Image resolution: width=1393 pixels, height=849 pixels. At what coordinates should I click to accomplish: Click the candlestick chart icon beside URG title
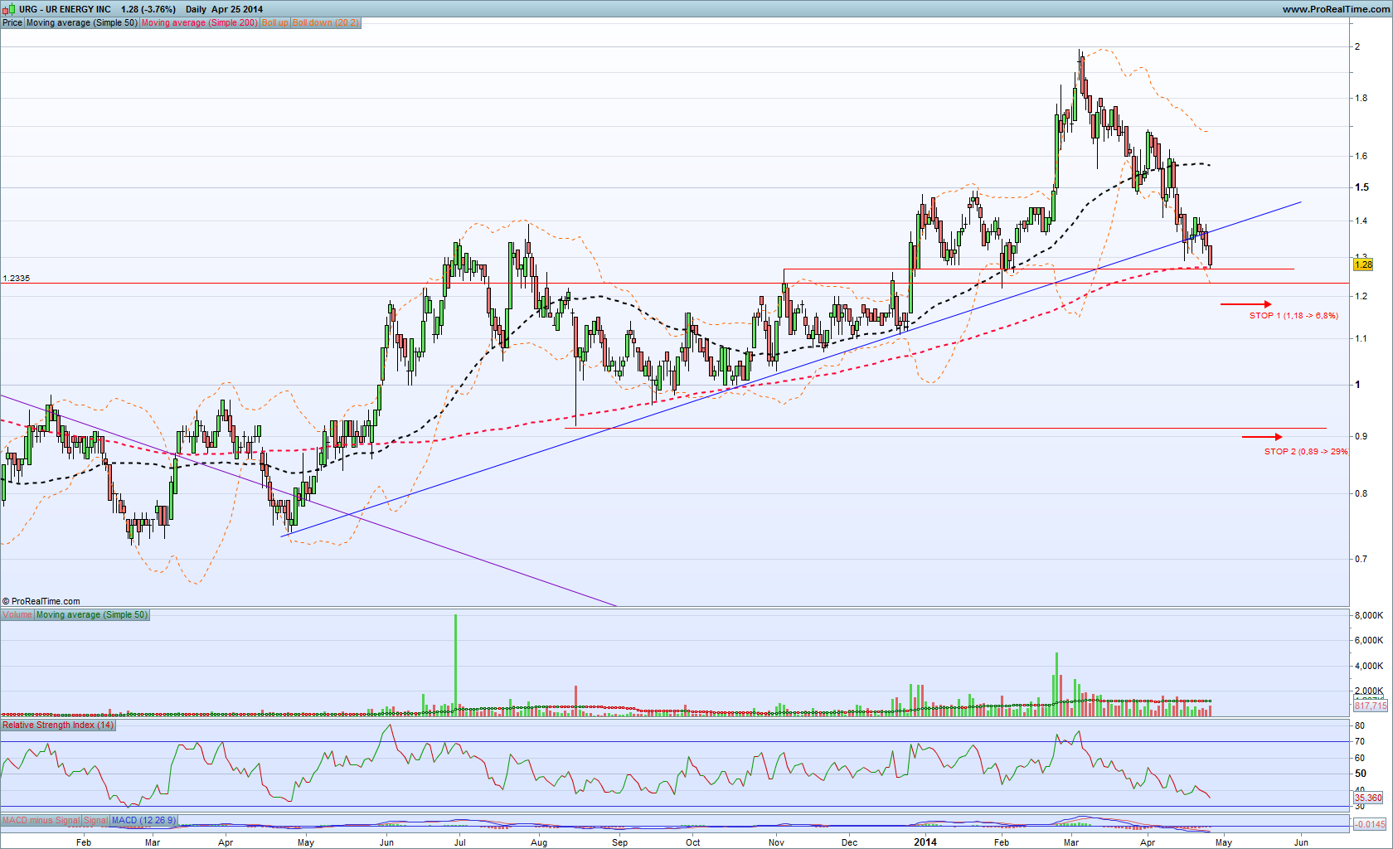pyautogui.click(x=9, y=9)
